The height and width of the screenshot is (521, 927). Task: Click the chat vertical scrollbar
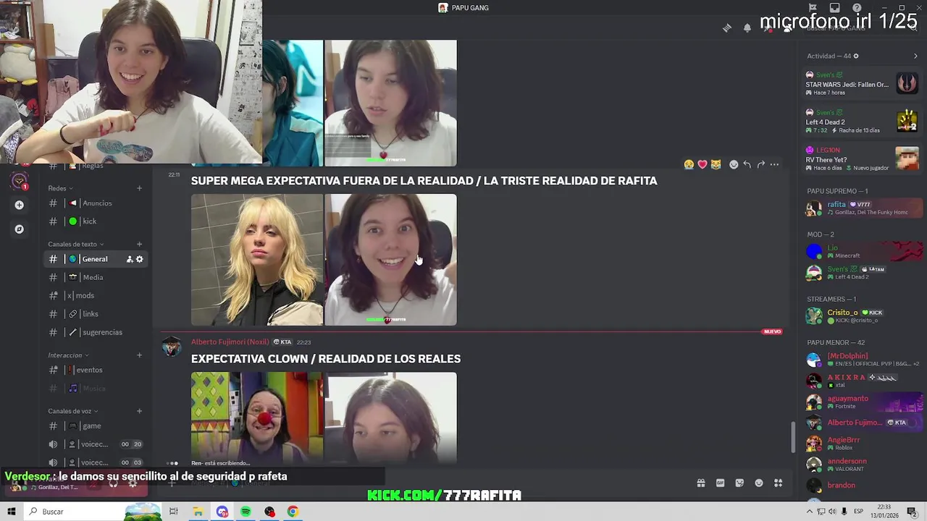792,436
